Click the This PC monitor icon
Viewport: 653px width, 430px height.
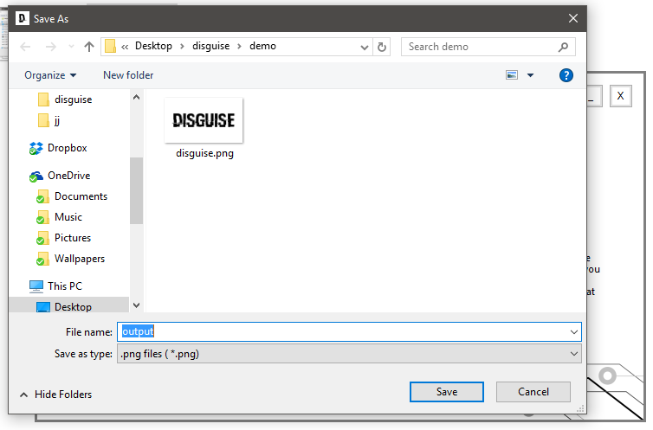(x=36, y=286)
